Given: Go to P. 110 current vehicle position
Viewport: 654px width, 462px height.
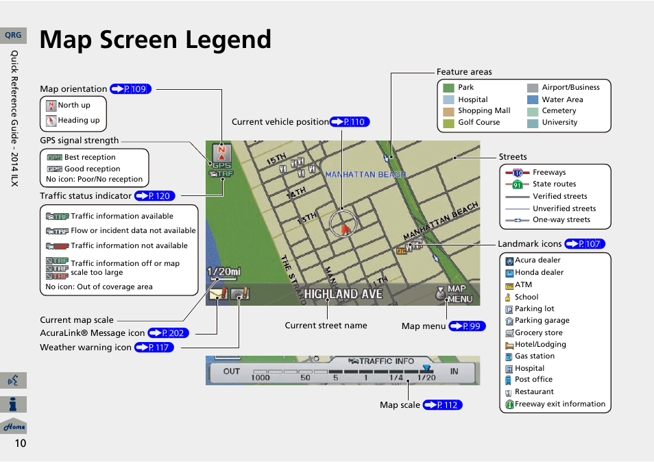Looking at the screenshot, I should pyautogui.click(x=350, y=122).
